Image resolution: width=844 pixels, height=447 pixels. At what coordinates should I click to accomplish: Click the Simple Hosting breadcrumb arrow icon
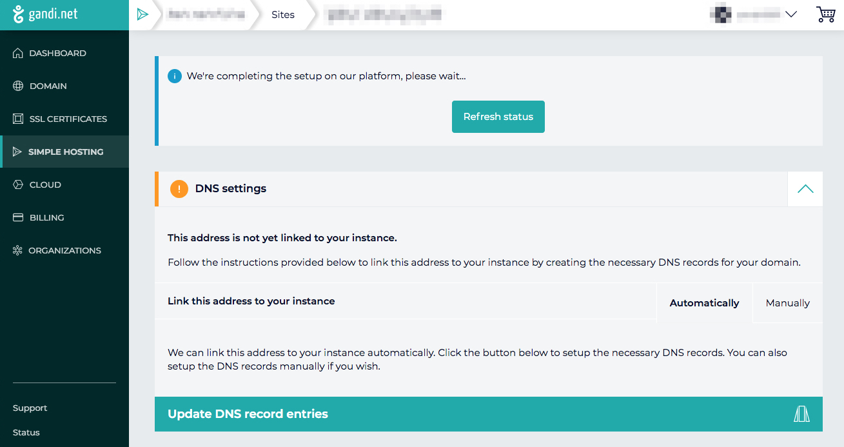[142, 15]
